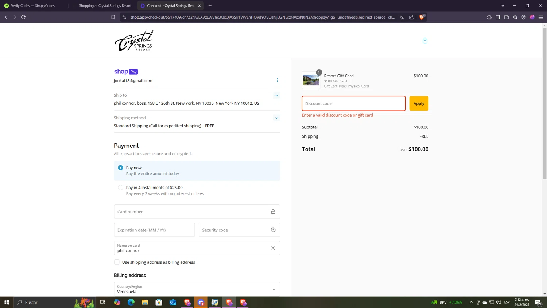Open a new browser tab
Image resolution: width=547 pixels, height=308 pixels.
[210, 6]
